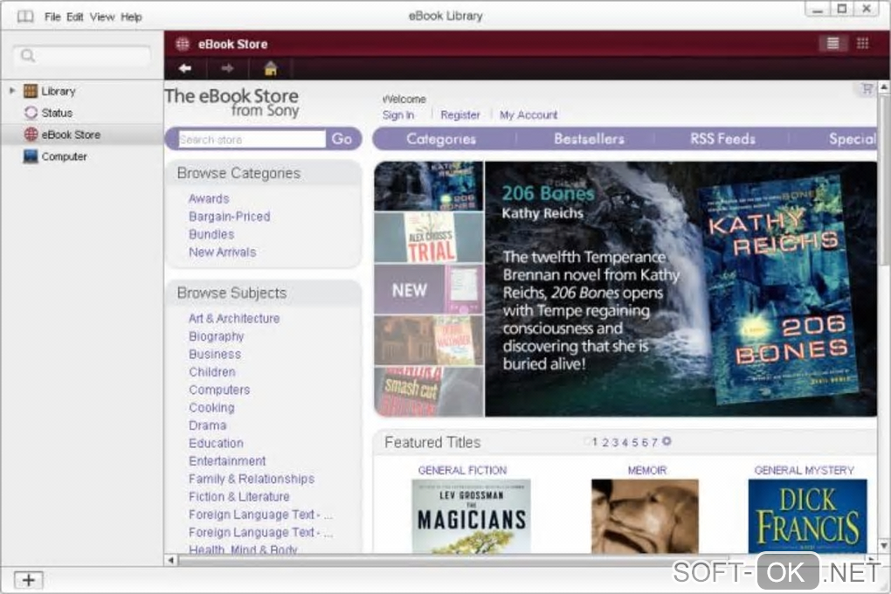Image resolution: width=891 pixels, height=594 pixels.
Task: Open the Categories store tab
Action: (441, 139)
